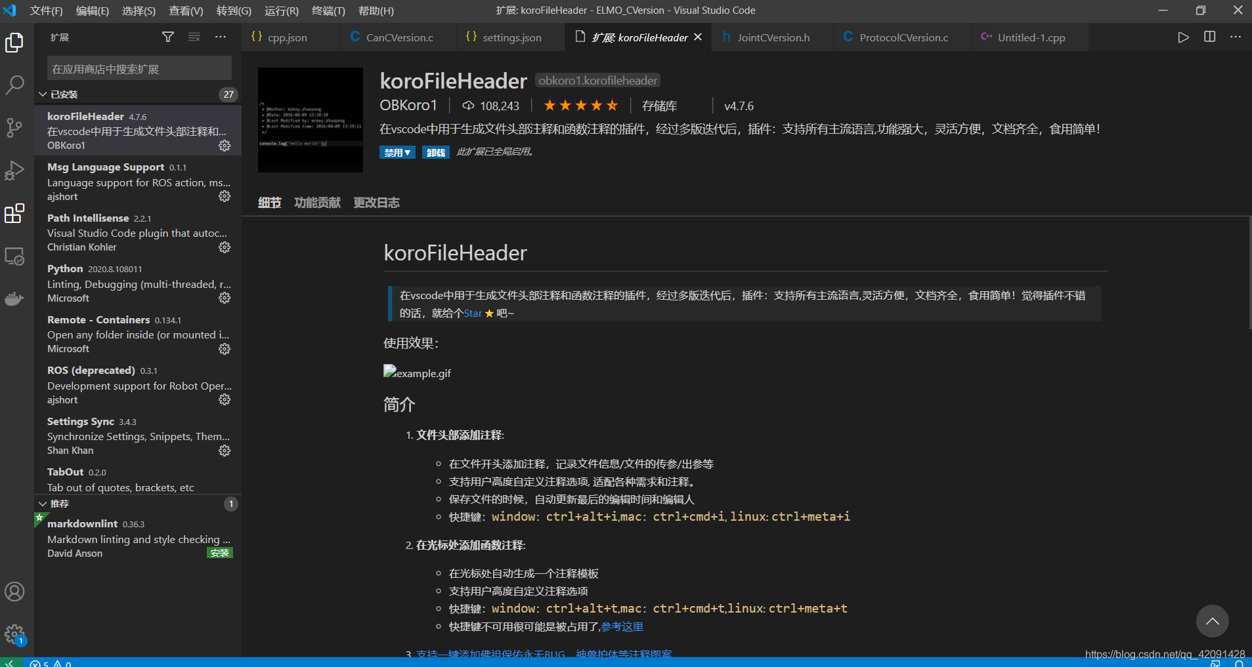Open the Accounts menu icon

[x=14, y=592]
